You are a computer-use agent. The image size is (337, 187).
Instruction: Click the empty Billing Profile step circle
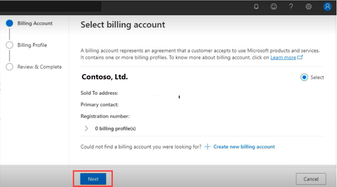(x=9, y=45)
